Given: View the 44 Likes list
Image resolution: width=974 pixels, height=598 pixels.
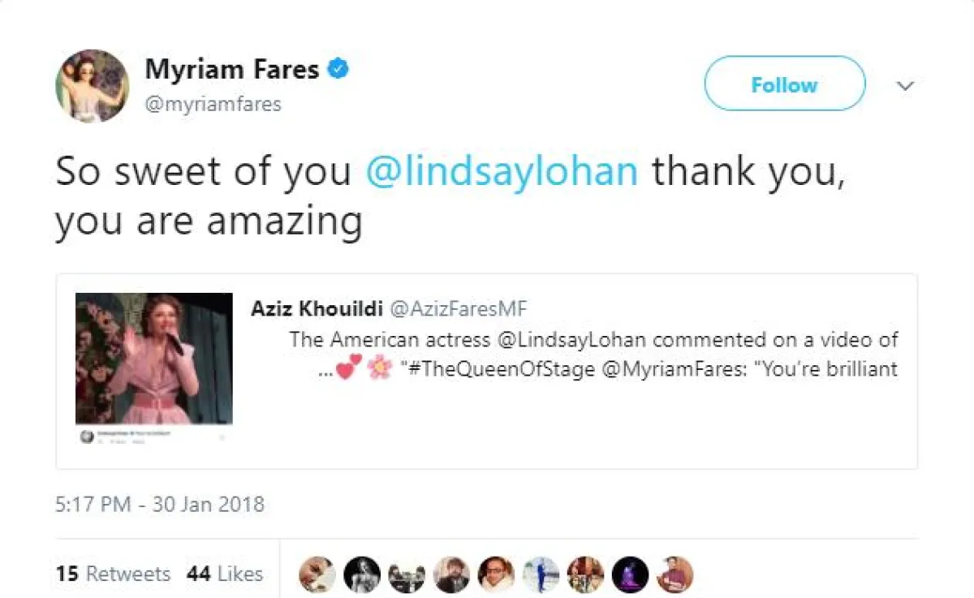Looking at the screenshot, I should (x=225, y=574).
